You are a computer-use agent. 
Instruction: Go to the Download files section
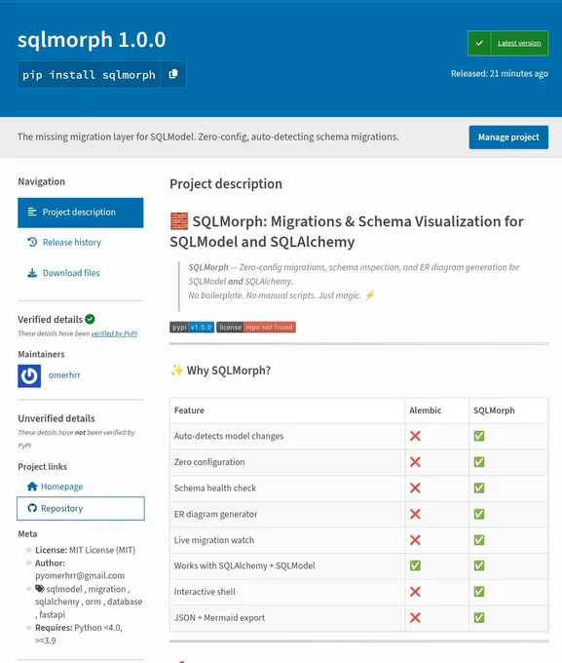click(71, 273)
